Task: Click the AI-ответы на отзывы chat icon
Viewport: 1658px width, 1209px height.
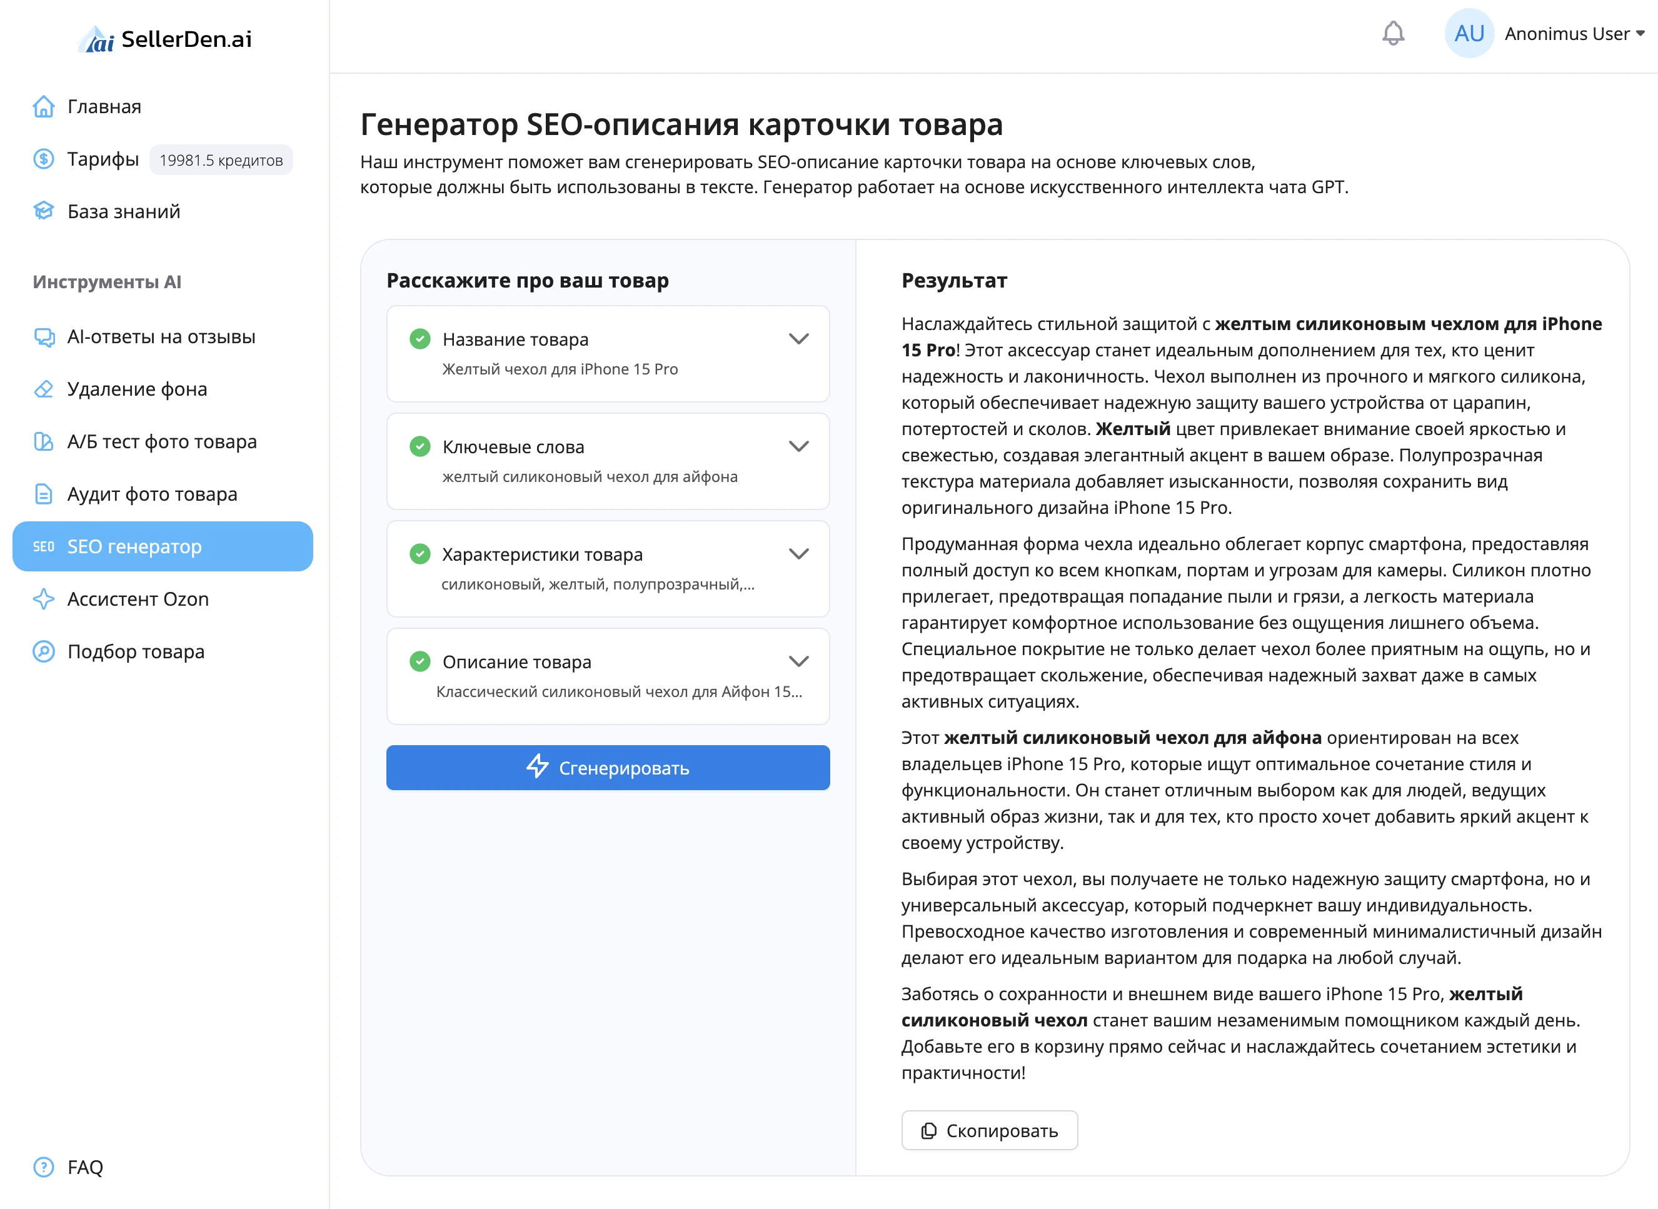Action: (44, 337)
